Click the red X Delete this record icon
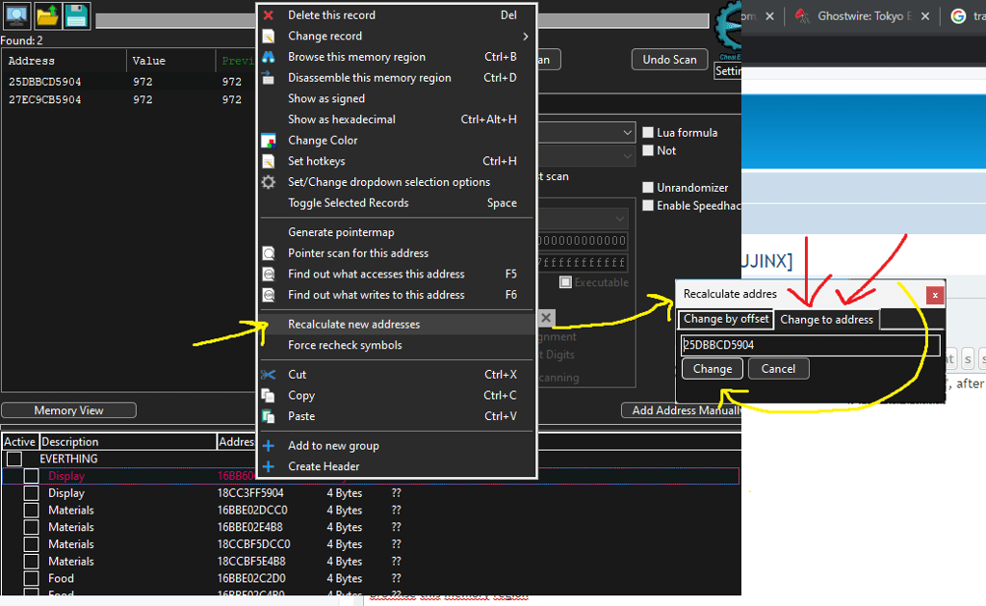986x606 pixels. pyautogui.click(x=269, y=15)
